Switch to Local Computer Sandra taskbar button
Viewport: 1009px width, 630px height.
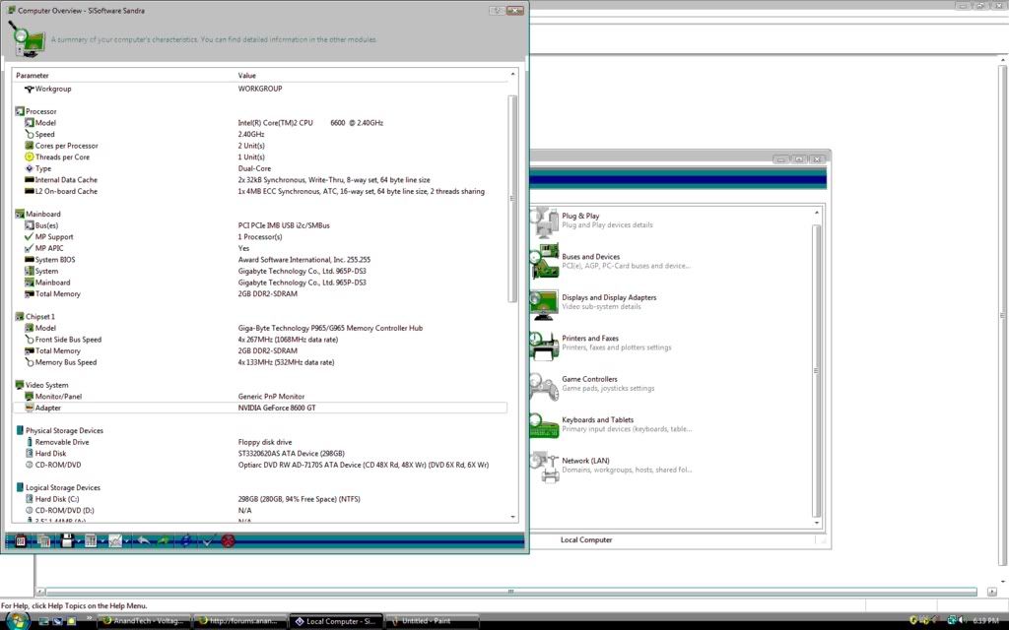click(335, 621)
